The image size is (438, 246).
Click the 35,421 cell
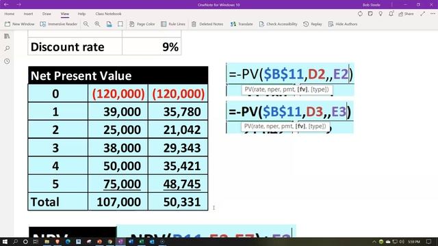pos(178,165)
